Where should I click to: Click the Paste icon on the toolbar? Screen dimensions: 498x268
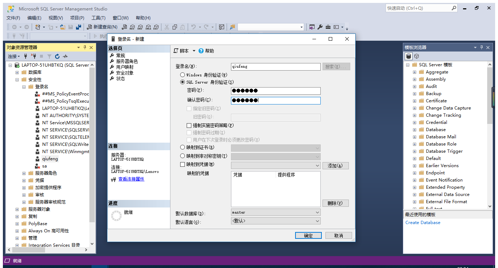183,27
